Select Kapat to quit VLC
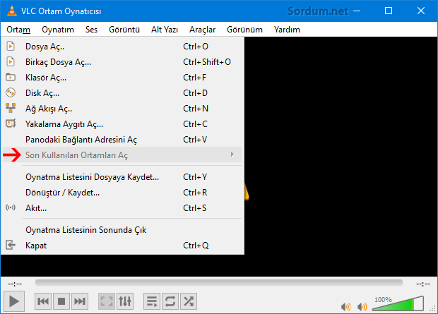The image size is (438, 314). (x=122, y=246)
